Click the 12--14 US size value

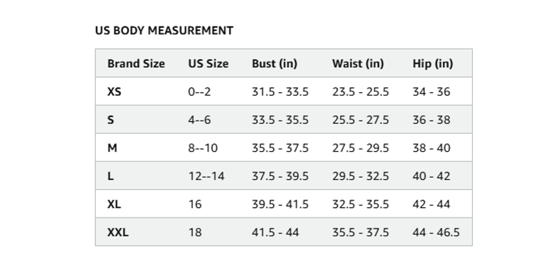206,176
